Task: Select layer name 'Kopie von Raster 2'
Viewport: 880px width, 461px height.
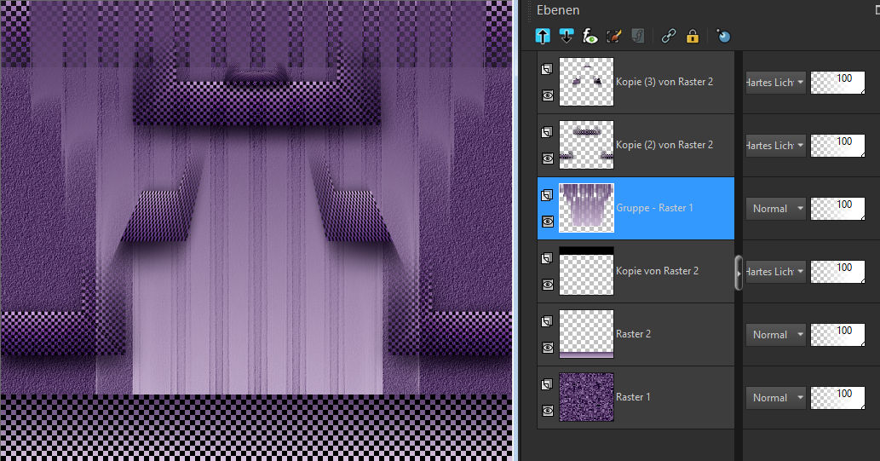Action: (657, 271)
